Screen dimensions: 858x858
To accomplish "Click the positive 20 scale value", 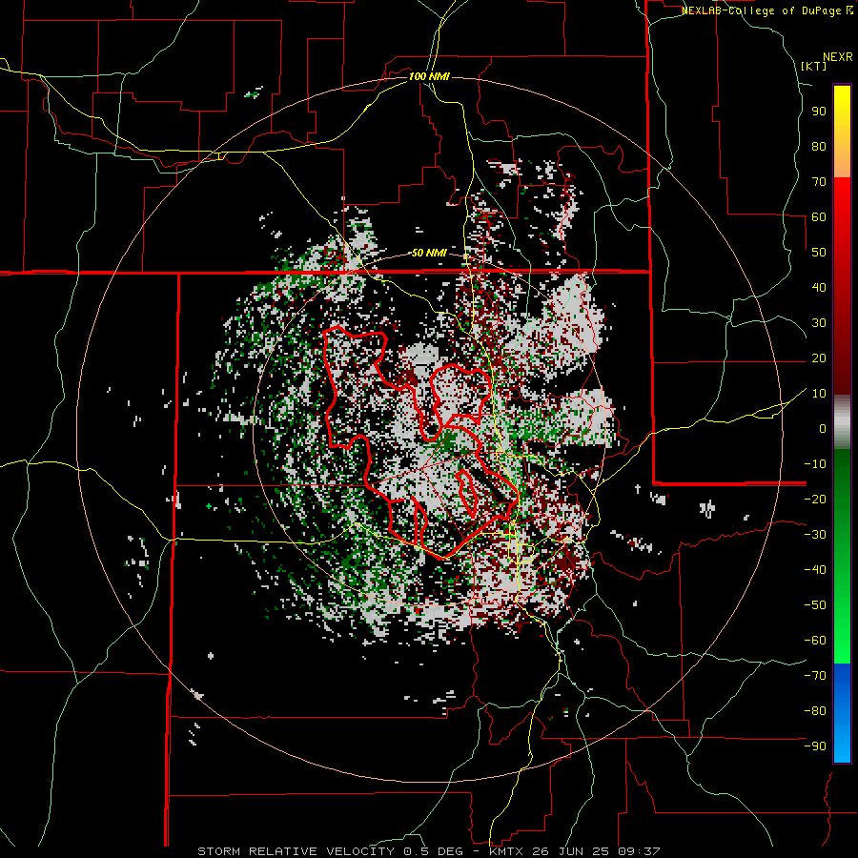I will point(819,358).
